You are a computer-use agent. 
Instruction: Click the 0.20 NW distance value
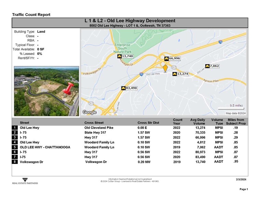(144, 162)
